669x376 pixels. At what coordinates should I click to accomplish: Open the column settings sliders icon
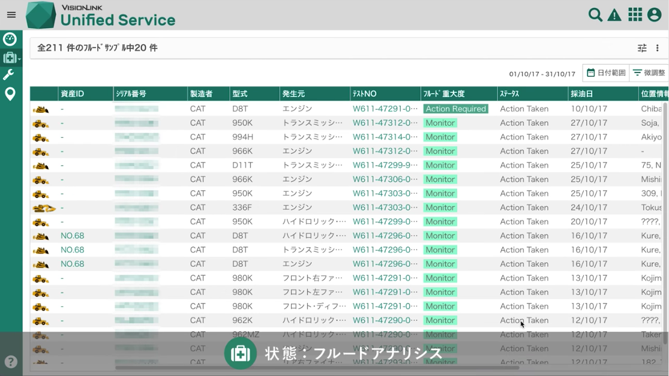pyautogui.click(x=642, y=48)
